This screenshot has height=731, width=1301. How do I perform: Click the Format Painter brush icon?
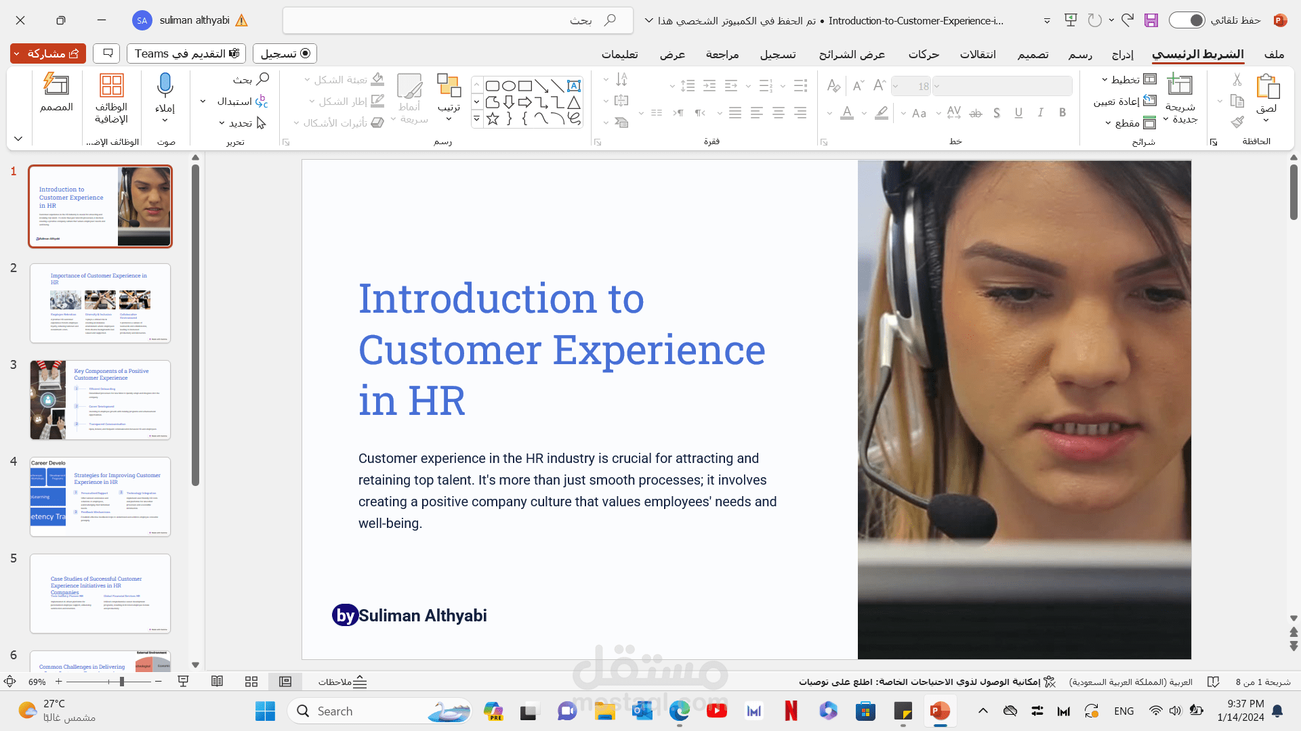(x=1237, y=123)
